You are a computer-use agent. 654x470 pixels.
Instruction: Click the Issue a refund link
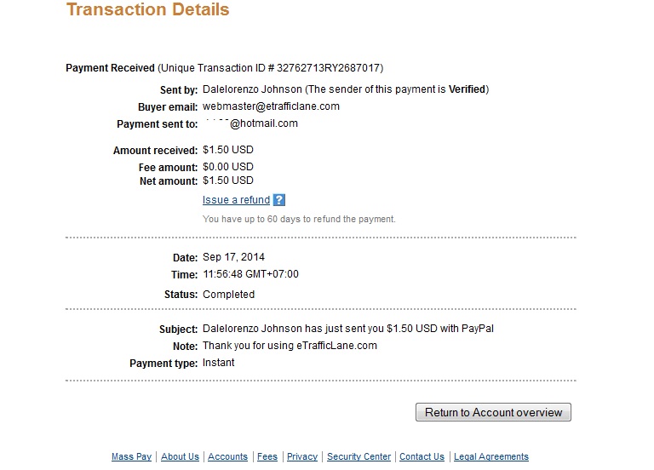coord(236,200)
